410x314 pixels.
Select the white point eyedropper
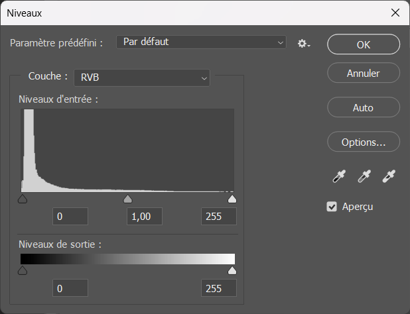coord(389,176)
